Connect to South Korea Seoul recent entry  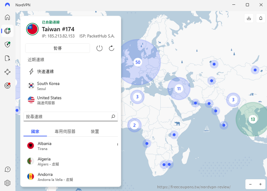71,86
